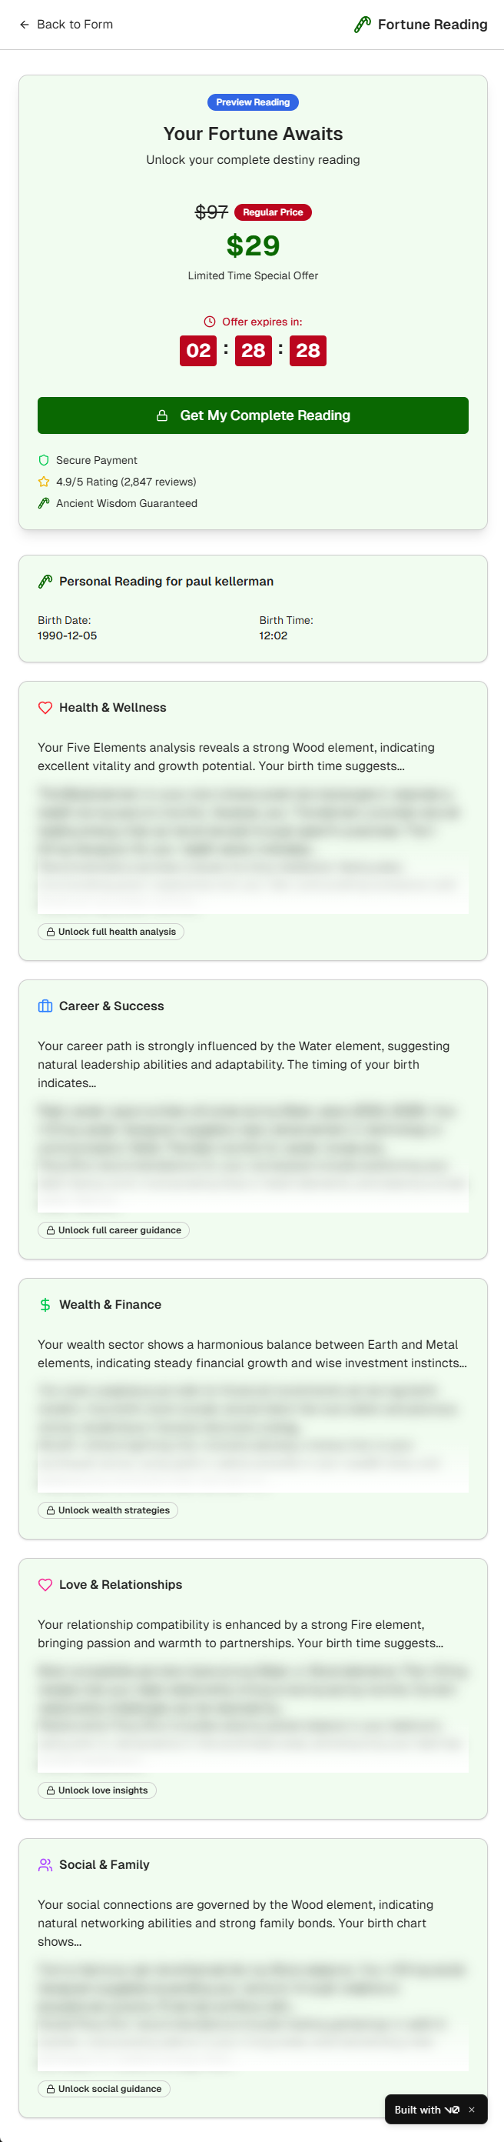
Task: Click the Wealth & Finance dollar icon
Action: (x=45, y=1305)
